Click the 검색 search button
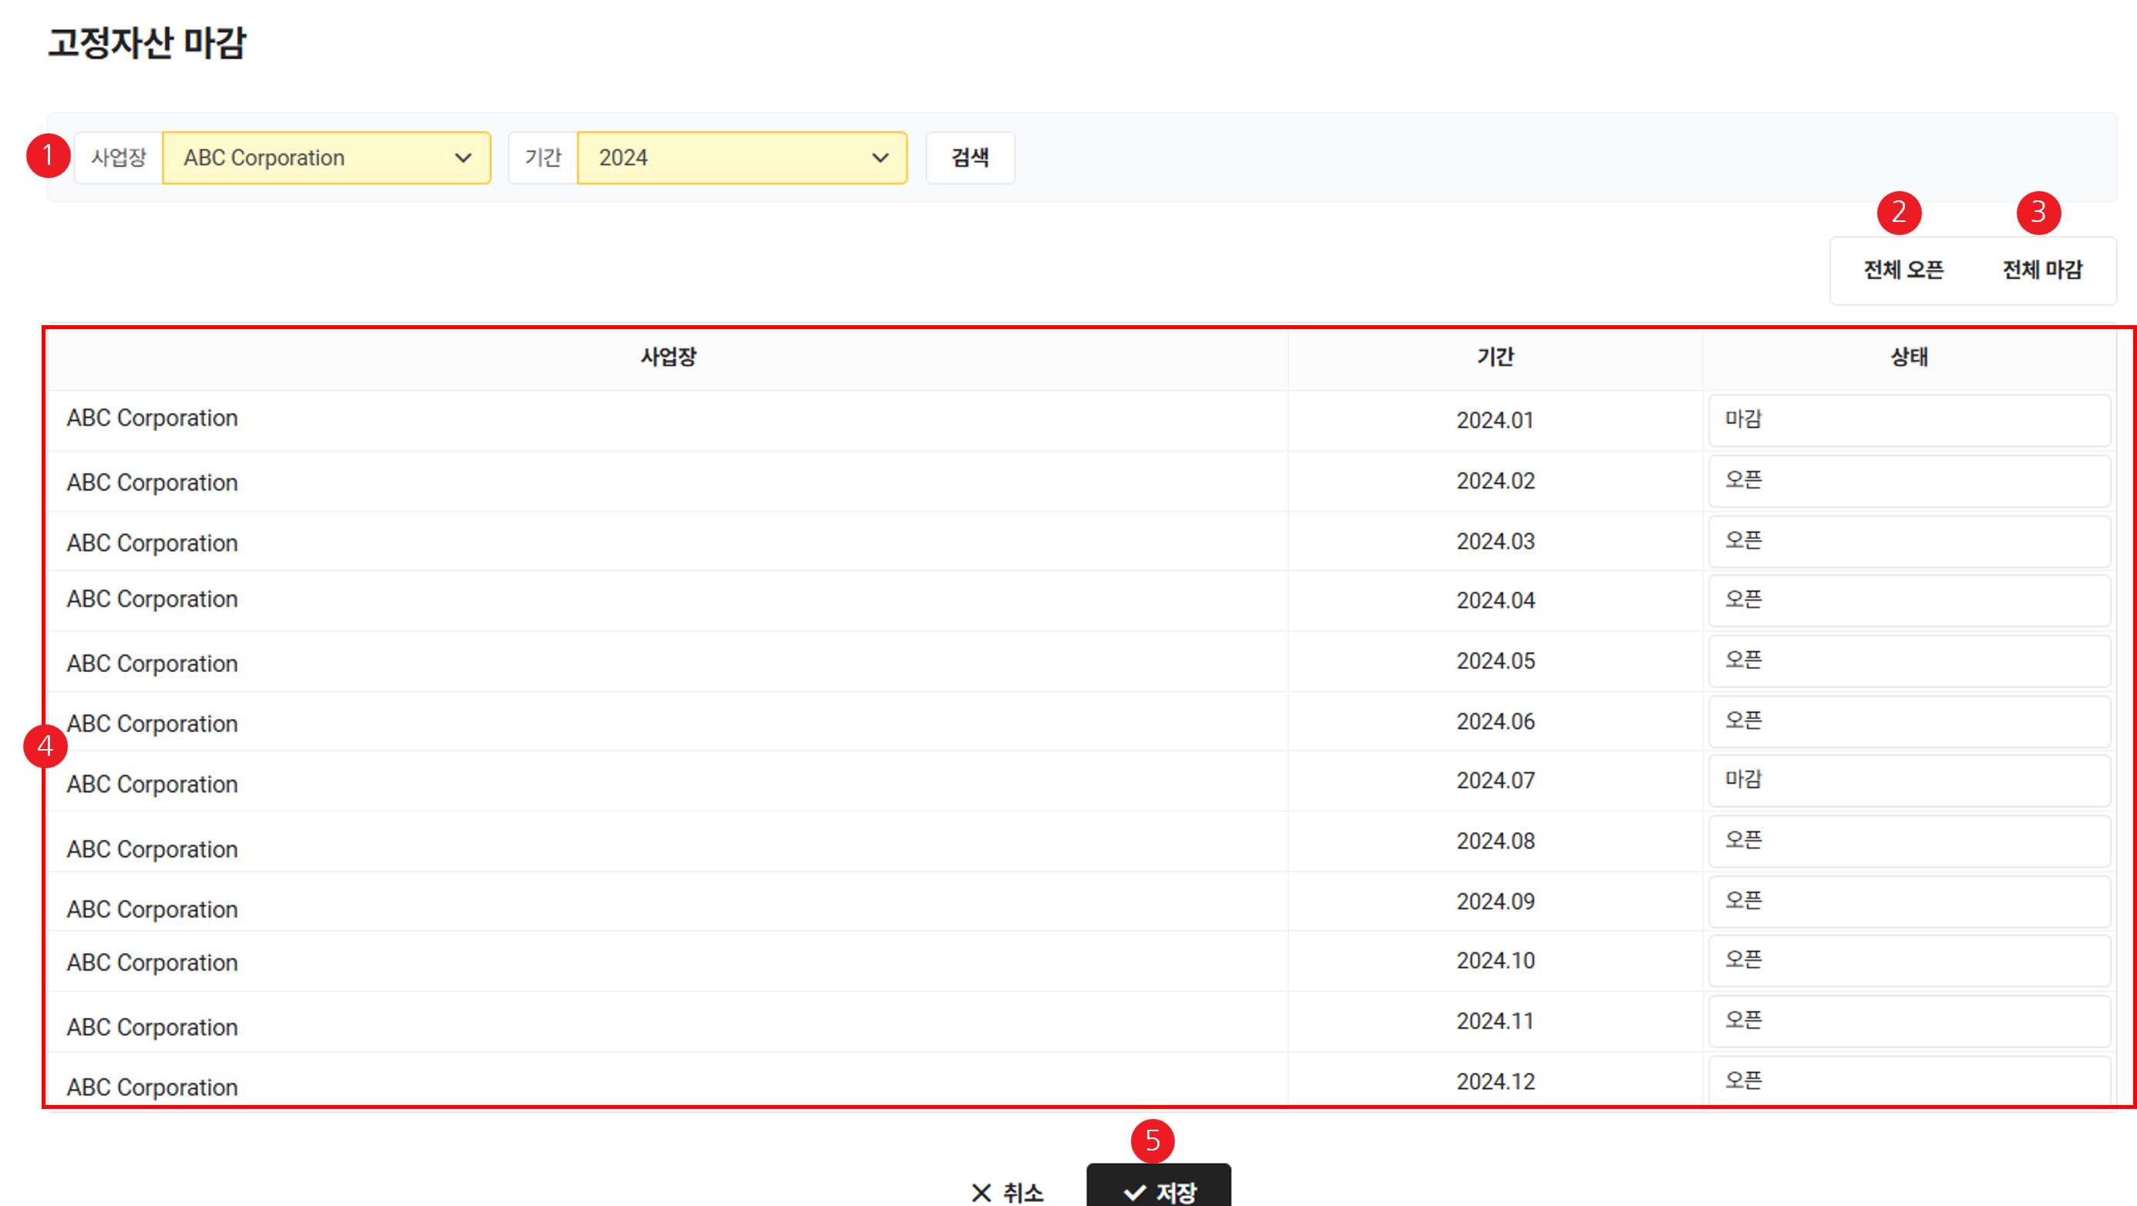 [969, 158]
